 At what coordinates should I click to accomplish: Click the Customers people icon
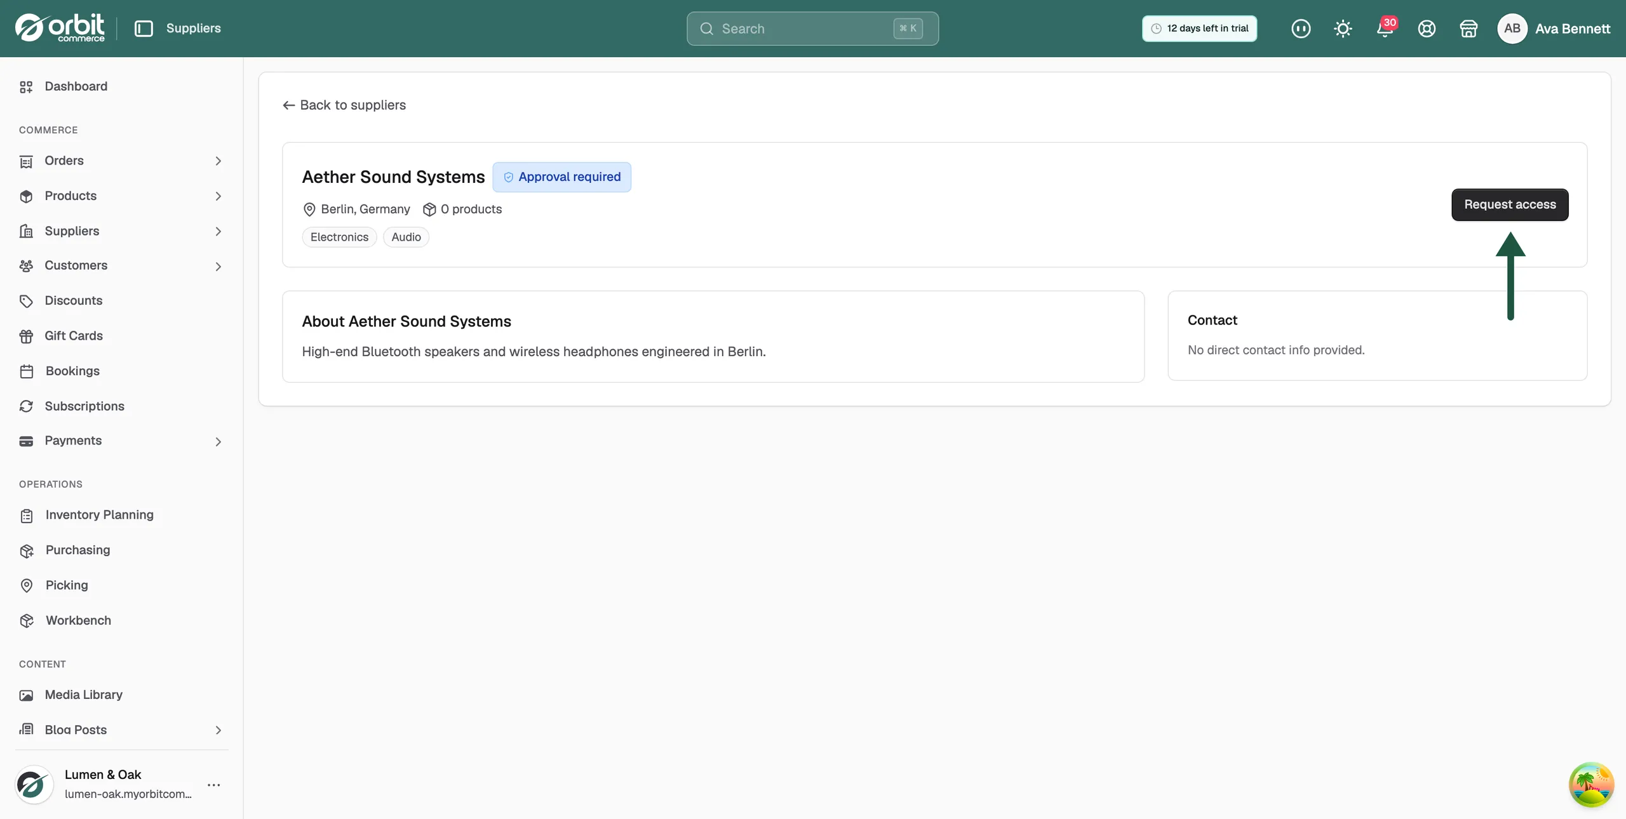click(26, 266)
